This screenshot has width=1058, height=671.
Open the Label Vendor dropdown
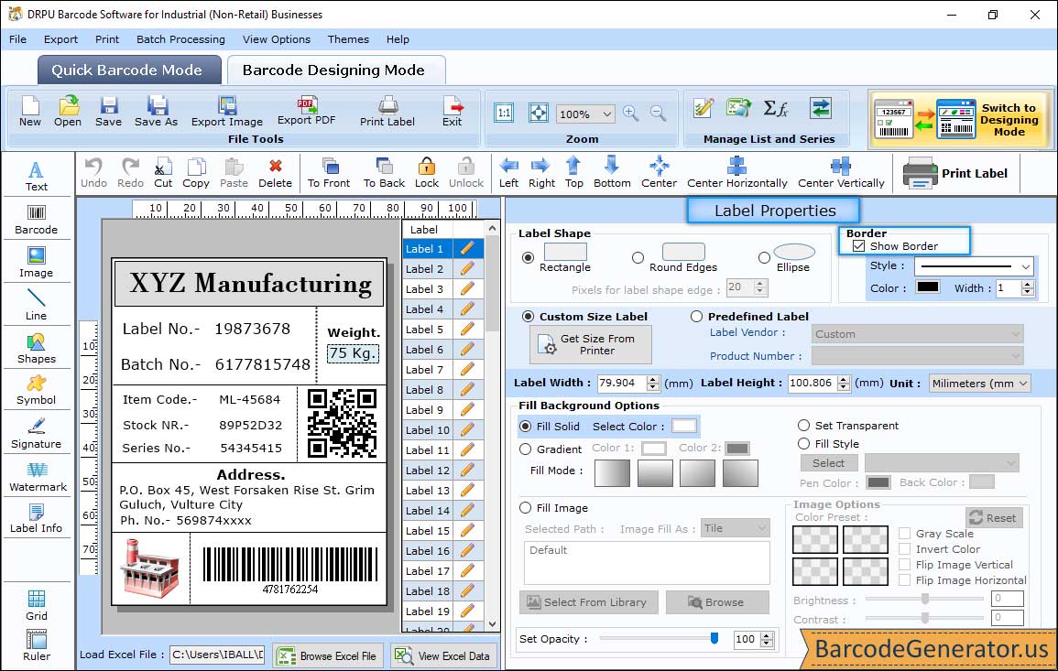pyautogui.click(x=917, y=334)
